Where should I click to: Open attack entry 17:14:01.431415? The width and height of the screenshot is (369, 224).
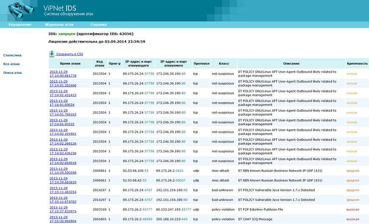pyautogui.click(x=63, y=93)
